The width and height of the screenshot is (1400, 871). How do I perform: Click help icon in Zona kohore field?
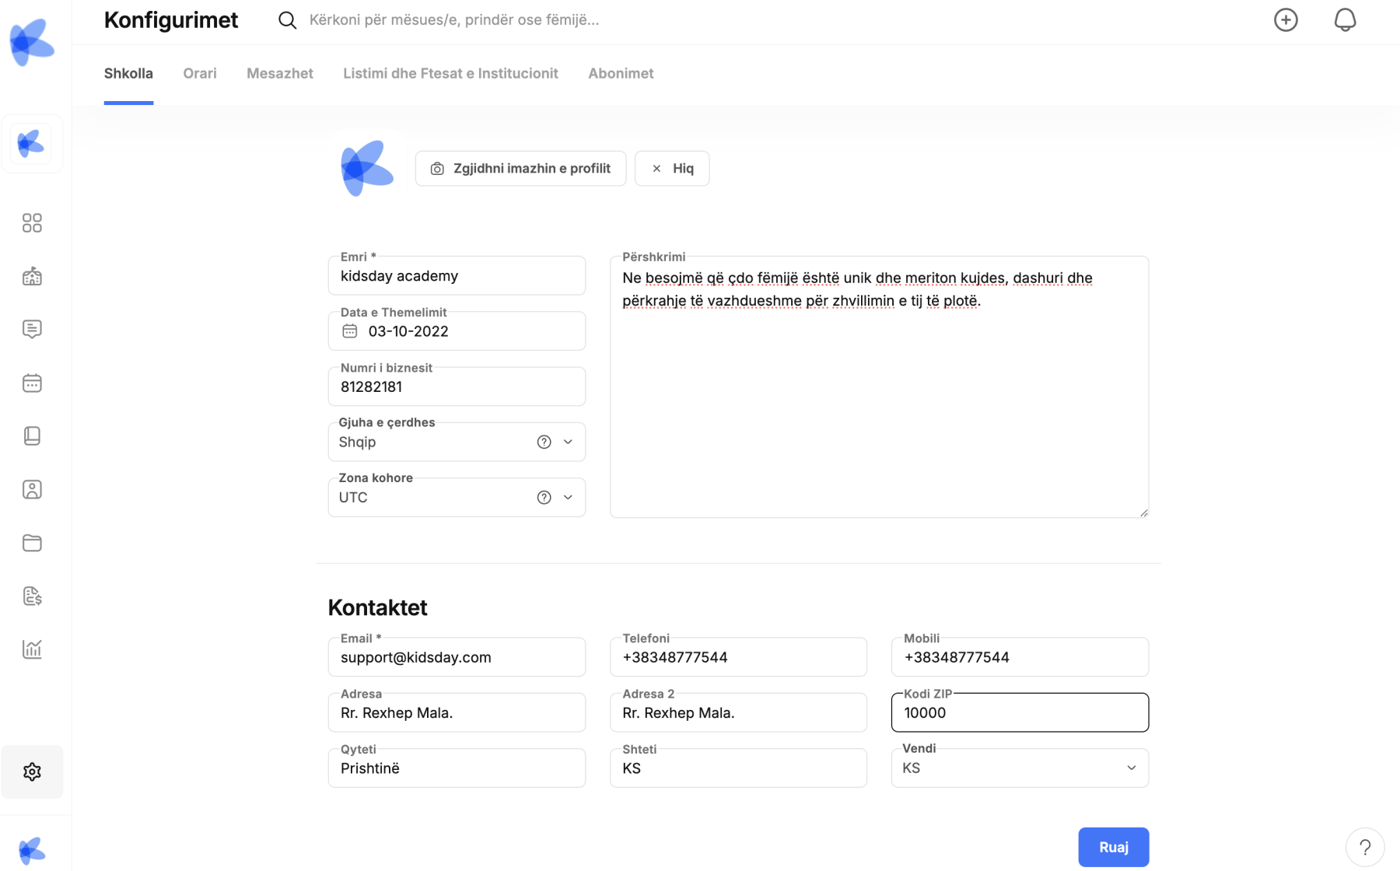point(544,497)
